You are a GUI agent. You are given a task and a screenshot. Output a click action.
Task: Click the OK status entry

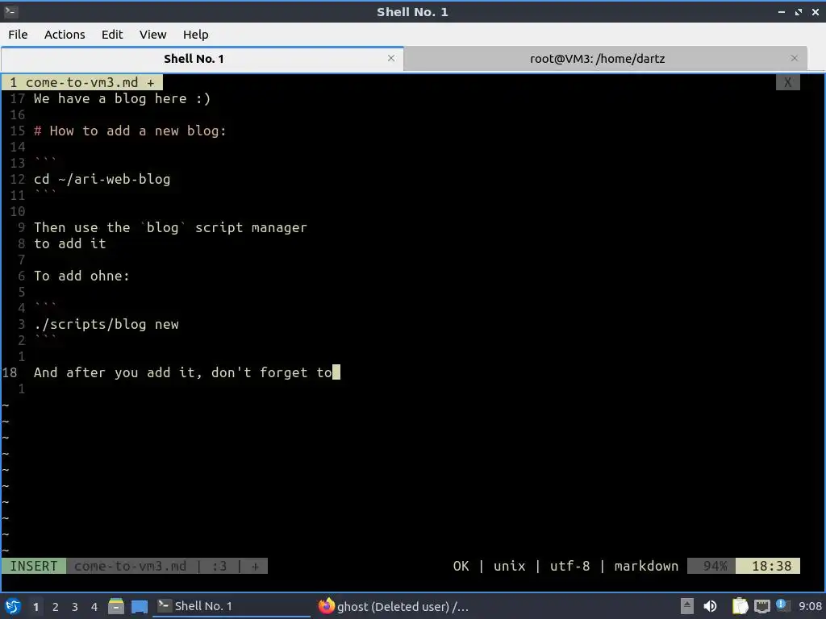(461, 566)
